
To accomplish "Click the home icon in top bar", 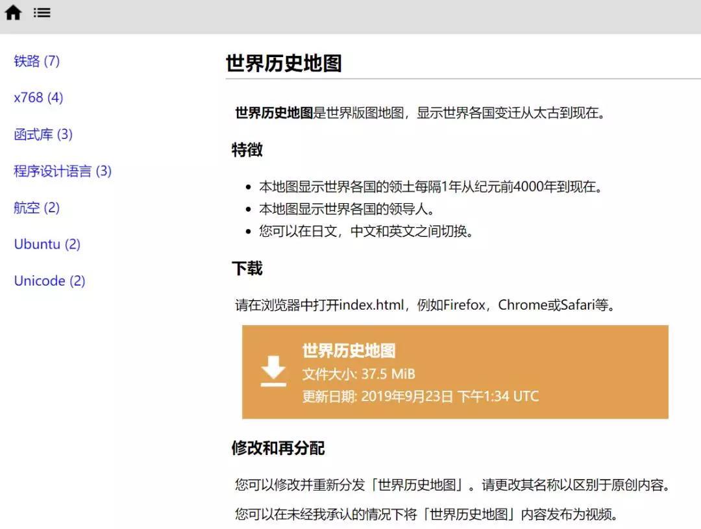I will point(13,13).
